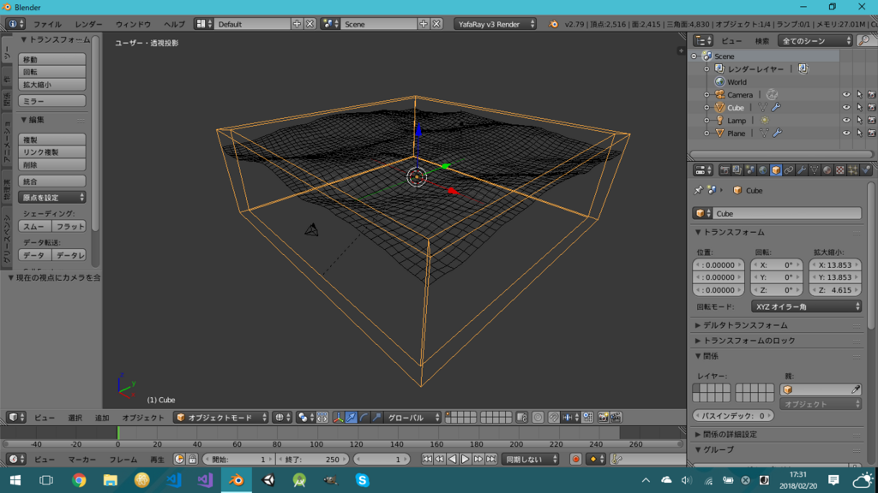Screen dimensions: 878x493
Task: Open the Particles properties tab
Action: coord(853,170)
